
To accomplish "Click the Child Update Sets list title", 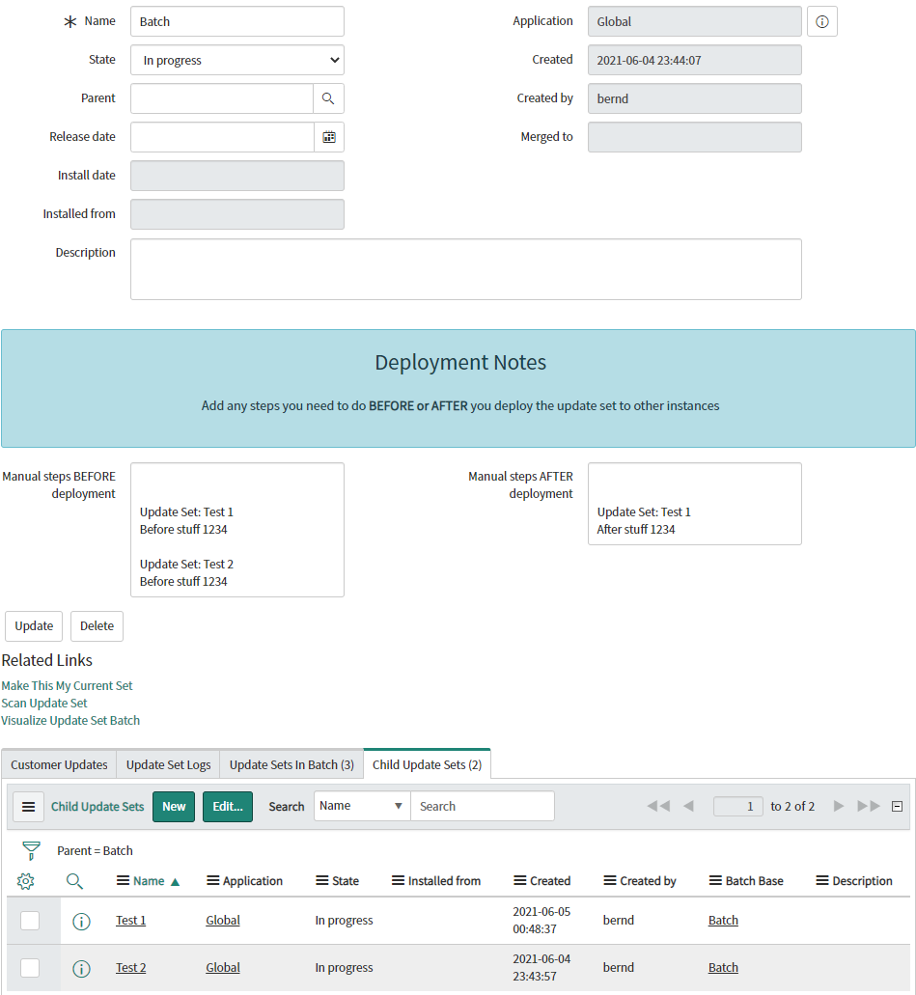I will (x=97, y=807).
